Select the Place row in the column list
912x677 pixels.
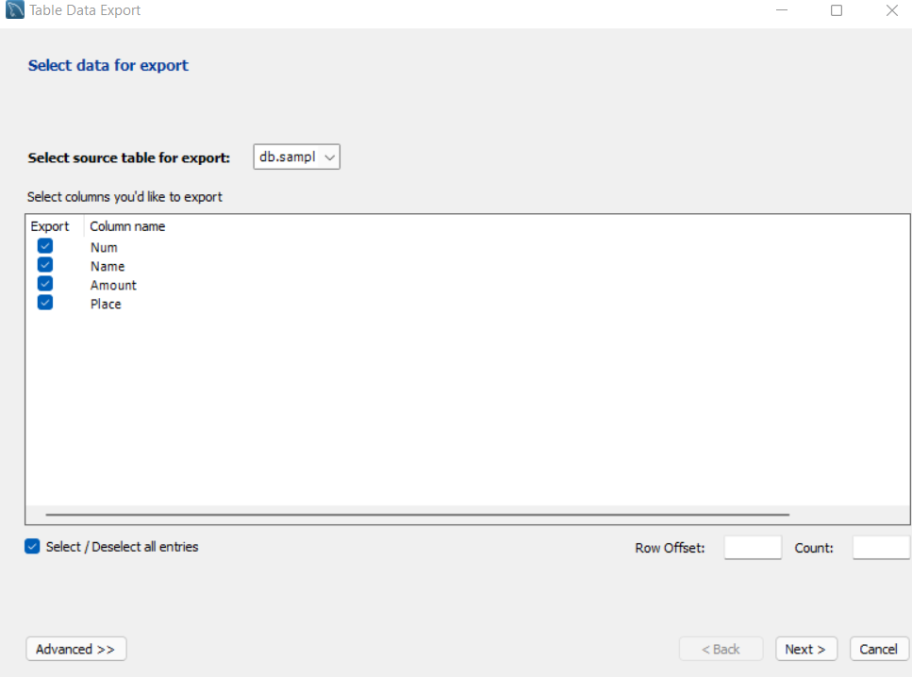[x=106, y=303]
